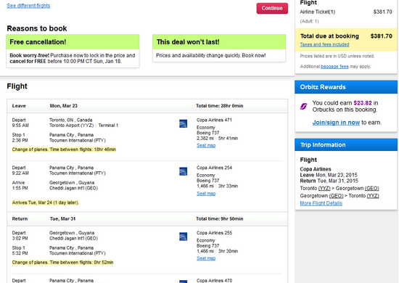The height and width of the screenshot is (283, 399).
Task: Click Copa Airlines logo beside flight 255
Action: pos(184,237)
